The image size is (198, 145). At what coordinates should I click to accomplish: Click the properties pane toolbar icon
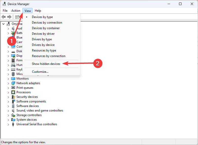coord(17,17)
